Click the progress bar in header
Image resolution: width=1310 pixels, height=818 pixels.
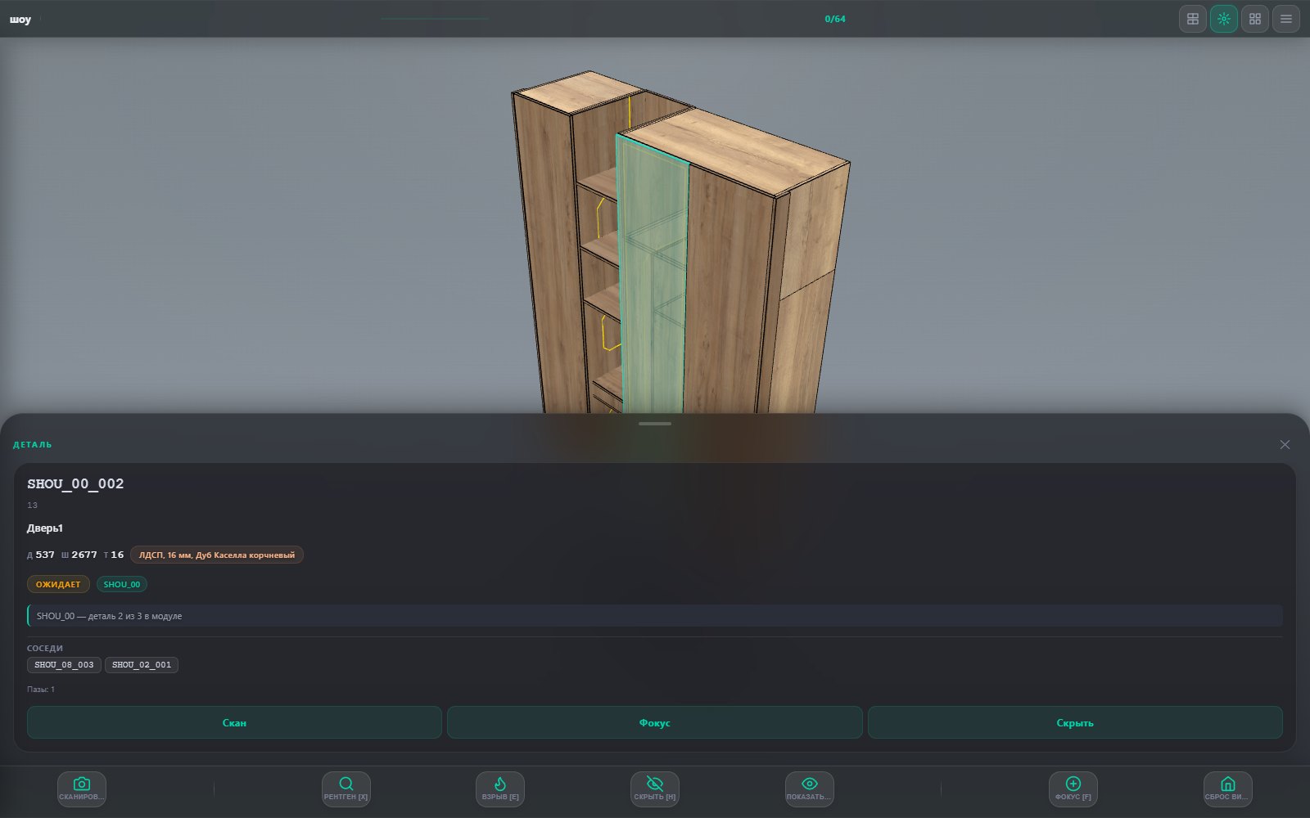435,19
